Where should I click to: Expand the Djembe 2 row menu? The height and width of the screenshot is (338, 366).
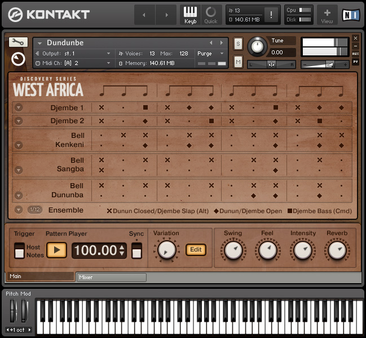[x=19, y=121]
